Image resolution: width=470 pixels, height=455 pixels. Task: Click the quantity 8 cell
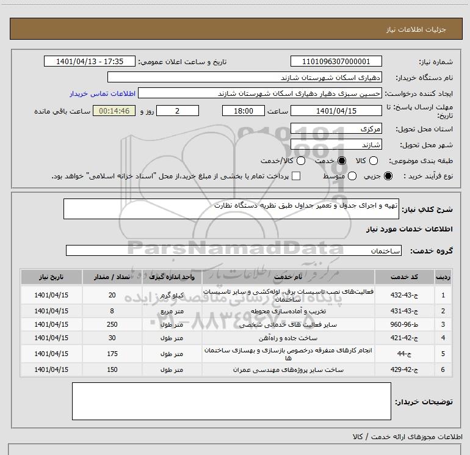(112, 311)
